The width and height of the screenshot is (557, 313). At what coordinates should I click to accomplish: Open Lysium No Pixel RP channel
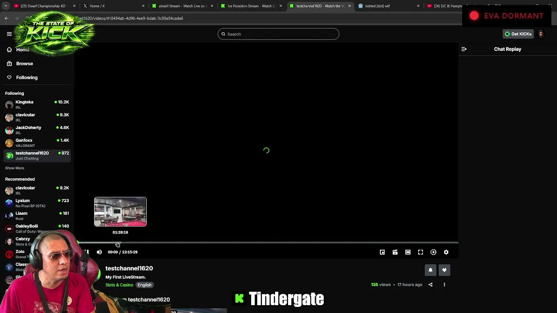pos(37,203)
